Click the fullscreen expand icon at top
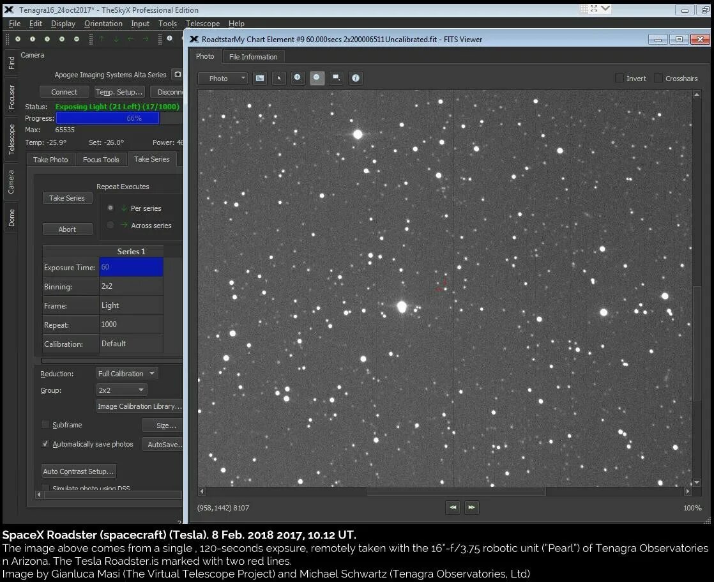This screenshot has height=582, width=714. 594,9
